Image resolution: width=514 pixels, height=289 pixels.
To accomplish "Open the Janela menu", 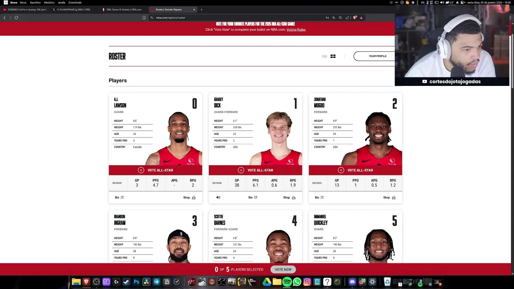I will [61, 2].
